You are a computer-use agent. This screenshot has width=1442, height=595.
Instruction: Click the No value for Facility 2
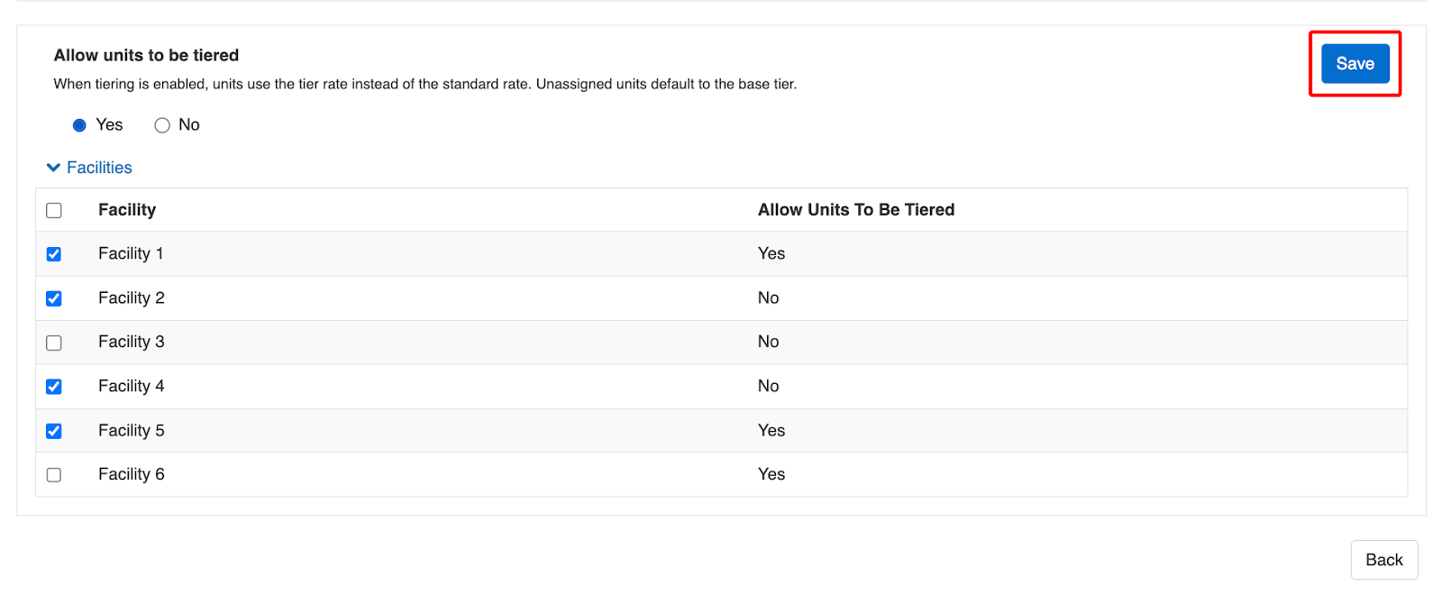pos(768,298)
